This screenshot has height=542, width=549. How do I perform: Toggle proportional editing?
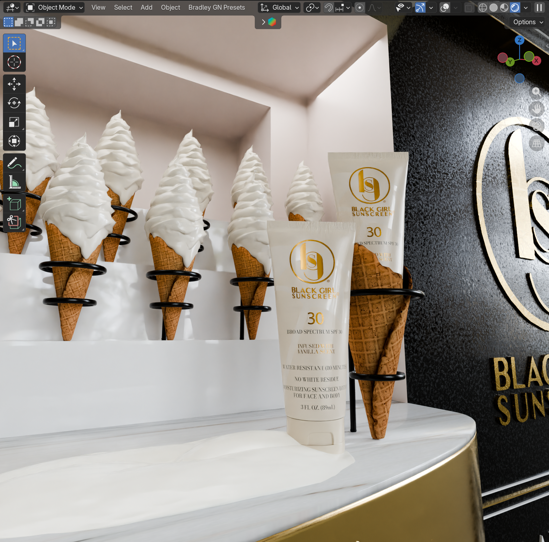pos(360,7)
